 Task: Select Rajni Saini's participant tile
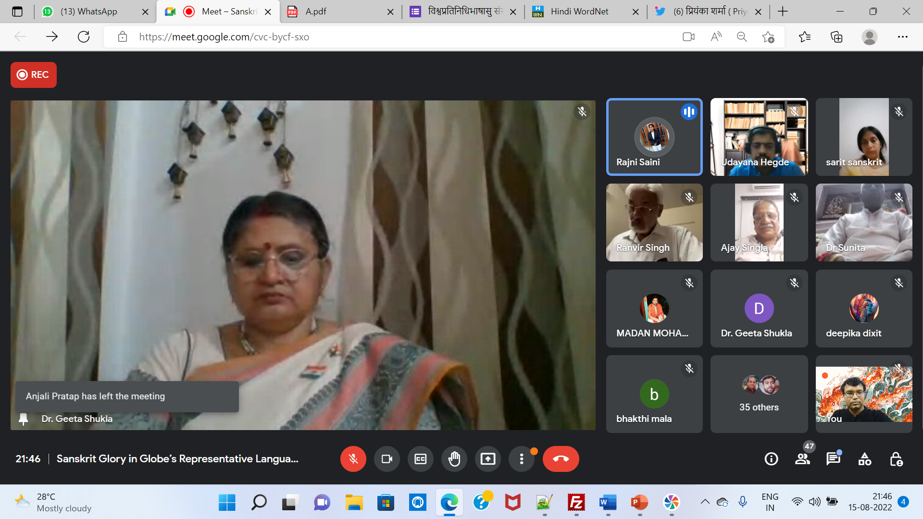coord(654,137)
